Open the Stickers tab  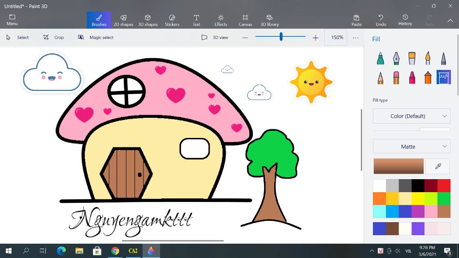[x=172, y=20]
